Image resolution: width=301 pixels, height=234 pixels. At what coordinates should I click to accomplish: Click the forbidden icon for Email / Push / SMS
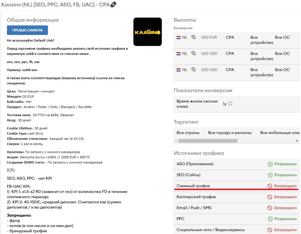(270, 208)
